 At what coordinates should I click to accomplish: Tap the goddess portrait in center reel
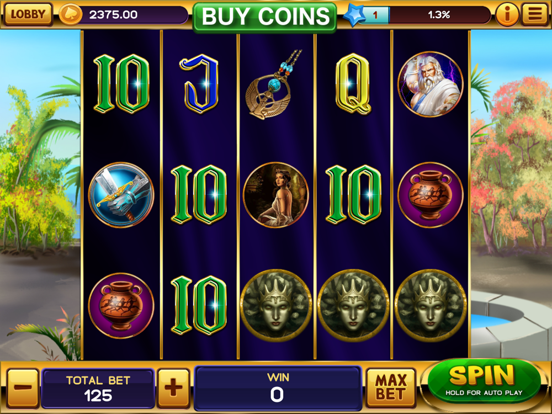pos(275,195)
